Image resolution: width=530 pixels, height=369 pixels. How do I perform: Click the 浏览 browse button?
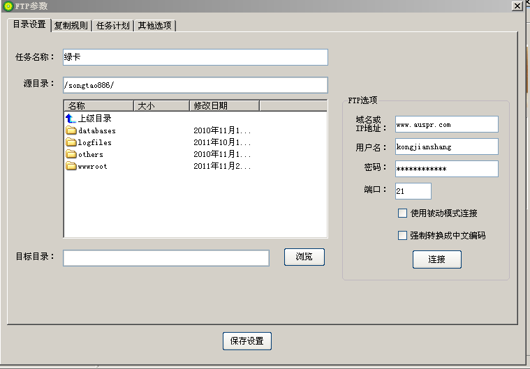point(304,257)
